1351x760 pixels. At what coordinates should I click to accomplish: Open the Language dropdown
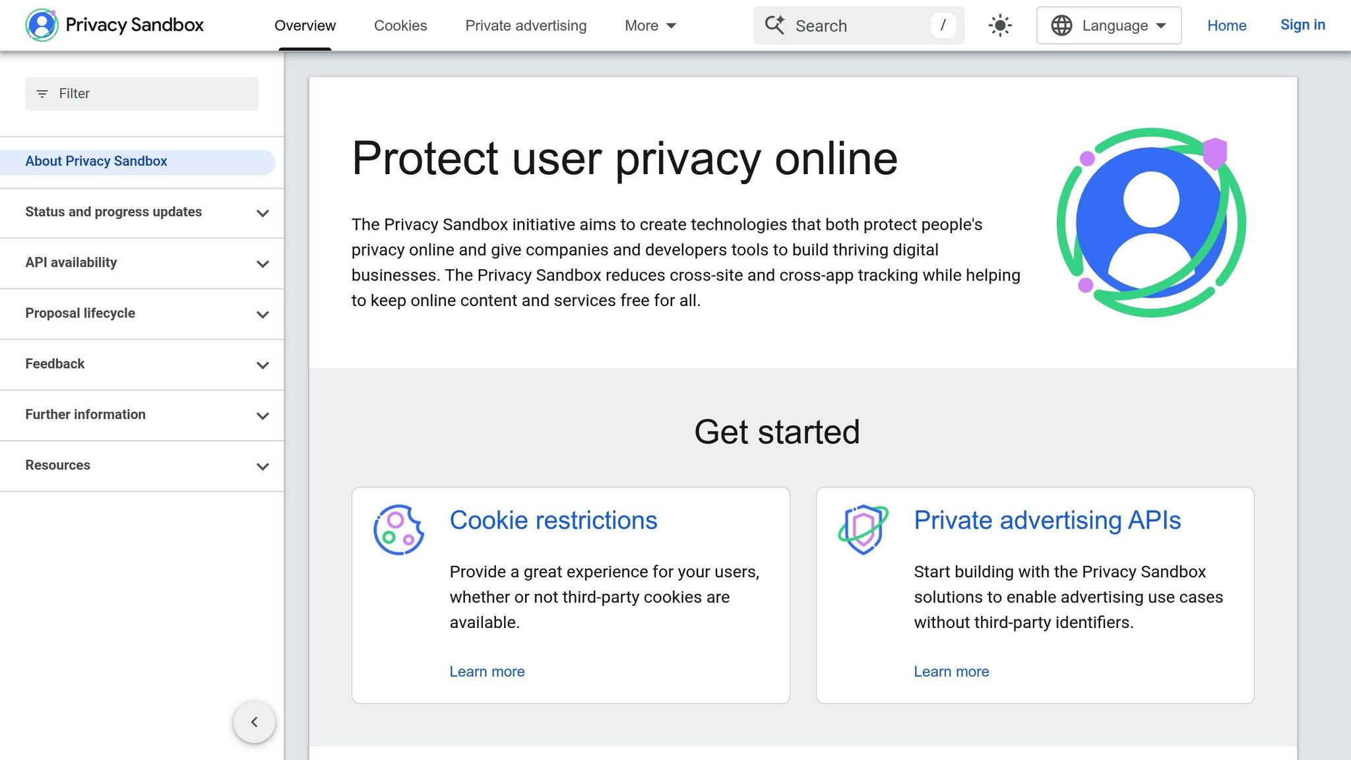(x=1109, y=26)
